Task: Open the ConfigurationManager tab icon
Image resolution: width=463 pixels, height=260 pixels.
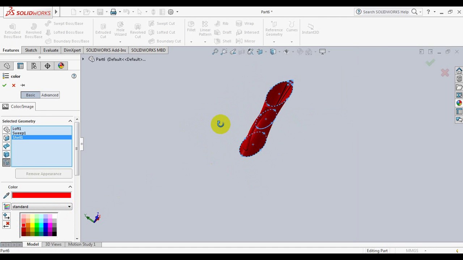Action: click(34, 66)
